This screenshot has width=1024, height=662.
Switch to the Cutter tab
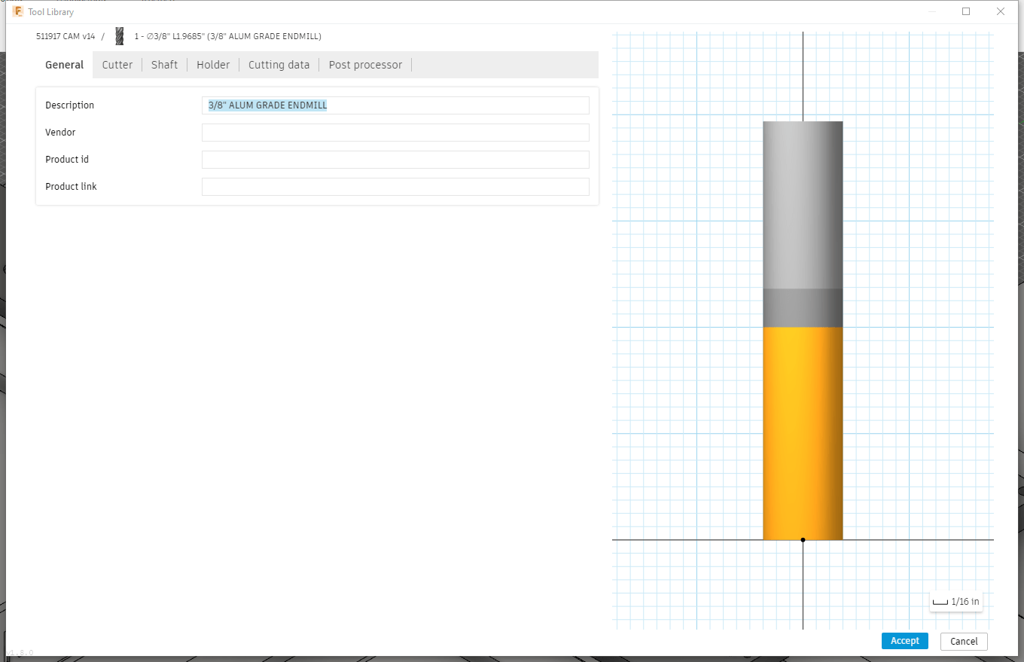(x=117, y=65)
